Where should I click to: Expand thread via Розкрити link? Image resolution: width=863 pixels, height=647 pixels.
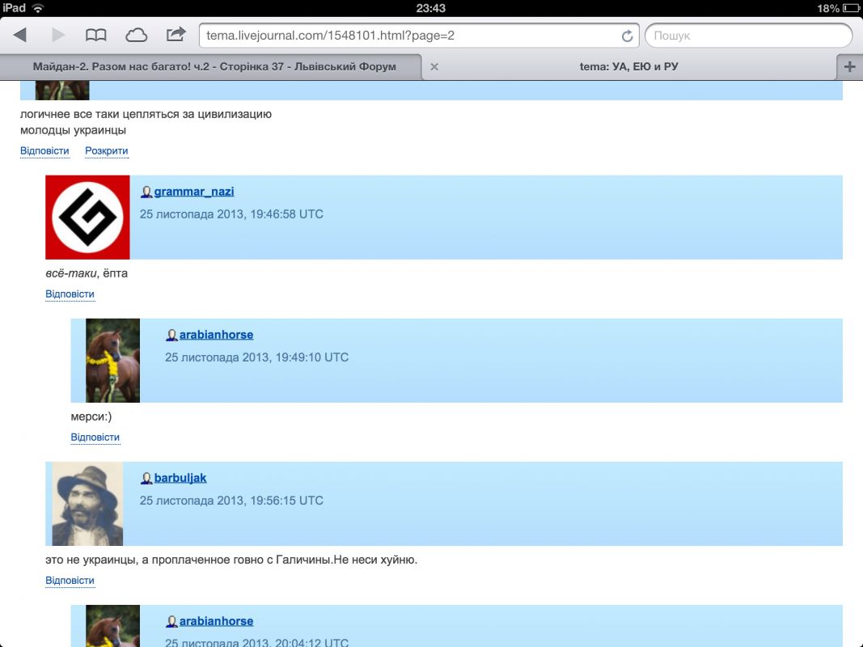[x=107, y=151]
